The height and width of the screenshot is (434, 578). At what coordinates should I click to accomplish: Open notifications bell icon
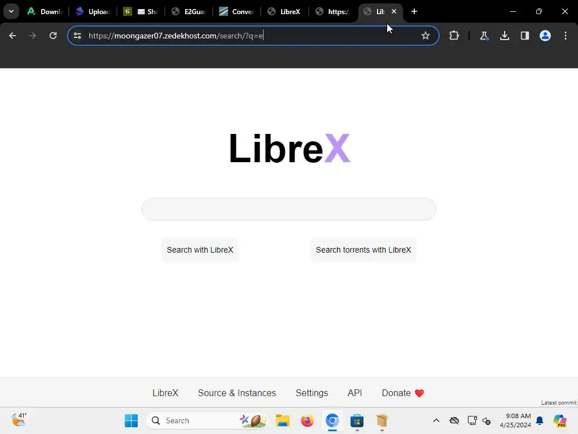[540, 420]
